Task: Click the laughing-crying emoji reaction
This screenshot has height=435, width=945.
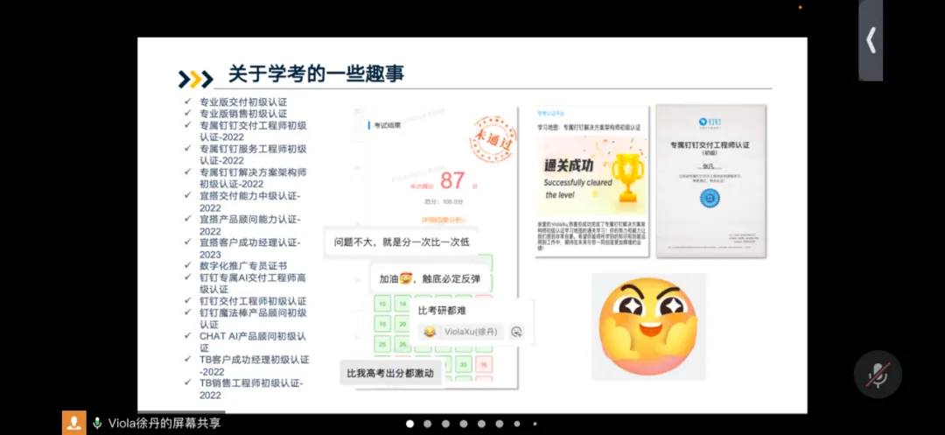Action: (430, 332)
